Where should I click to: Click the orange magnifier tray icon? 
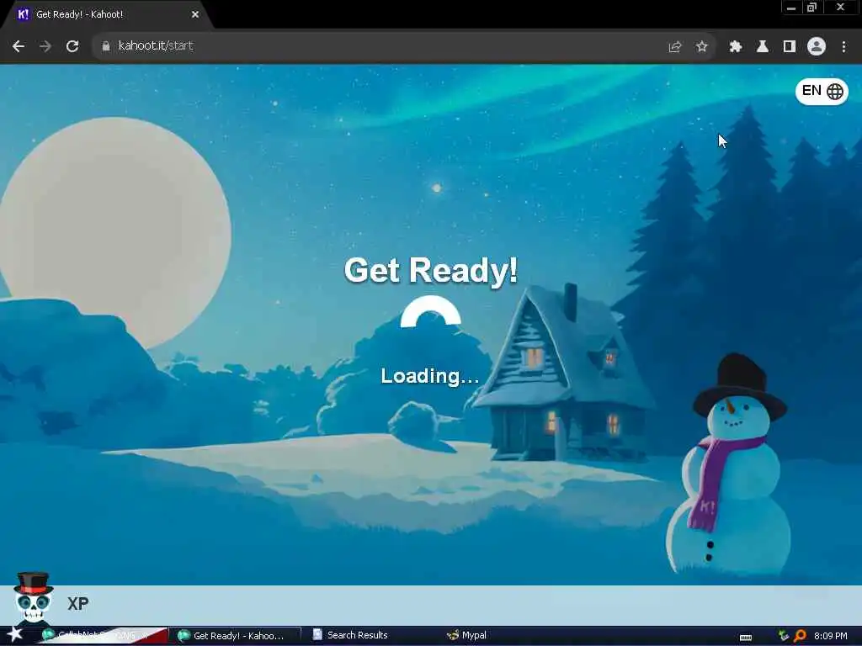800,636
